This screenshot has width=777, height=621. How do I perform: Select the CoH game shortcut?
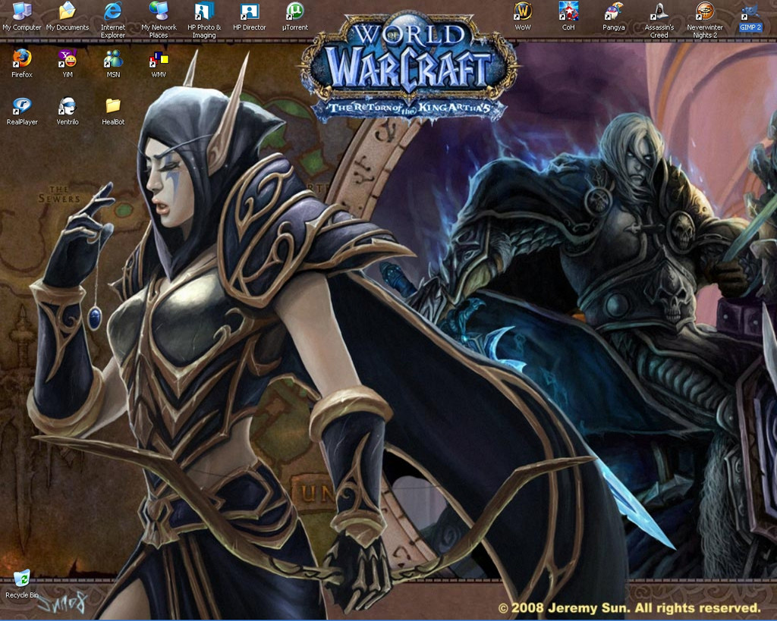point(568,17)
